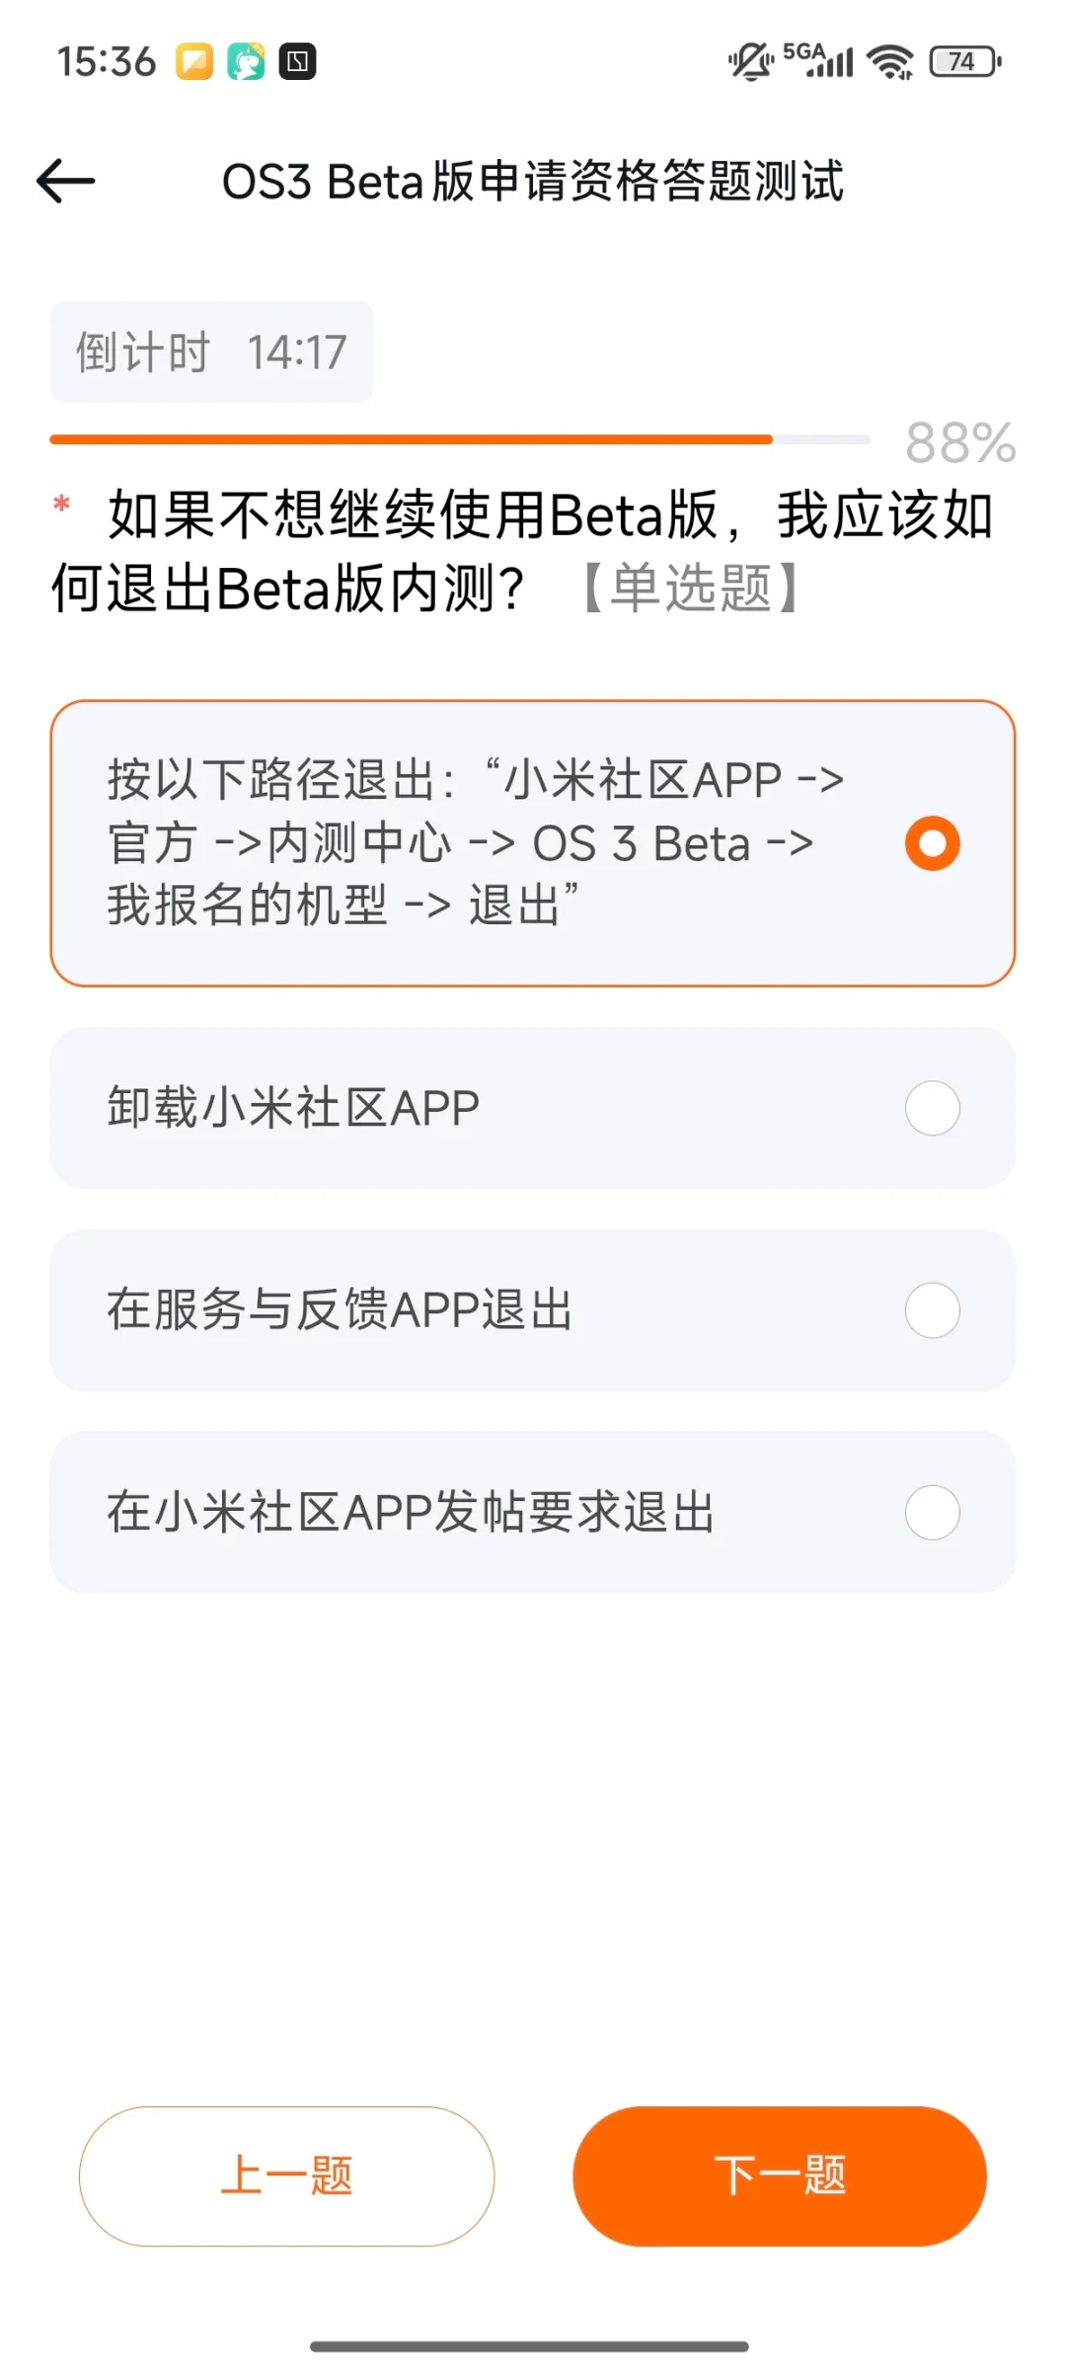1066x2373 pixels.
Task: Tap the back arrow icon
Action: (x=66, y=181)
